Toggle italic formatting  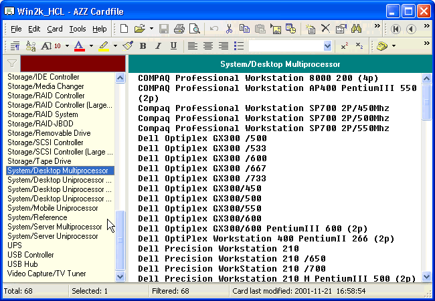[158, 45]
